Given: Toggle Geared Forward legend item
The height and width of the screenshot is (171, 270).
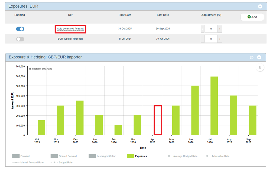Looking at the screenshot, I should point(54,156).
